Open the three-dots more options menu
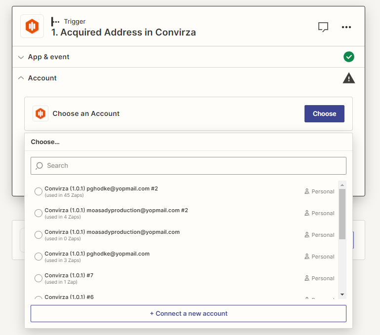 (346, 27)
